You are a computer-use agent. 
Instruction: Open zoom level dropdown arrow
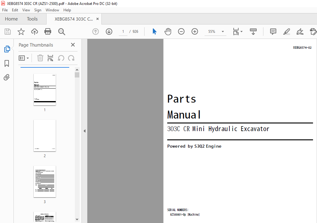tap(223, 32)
